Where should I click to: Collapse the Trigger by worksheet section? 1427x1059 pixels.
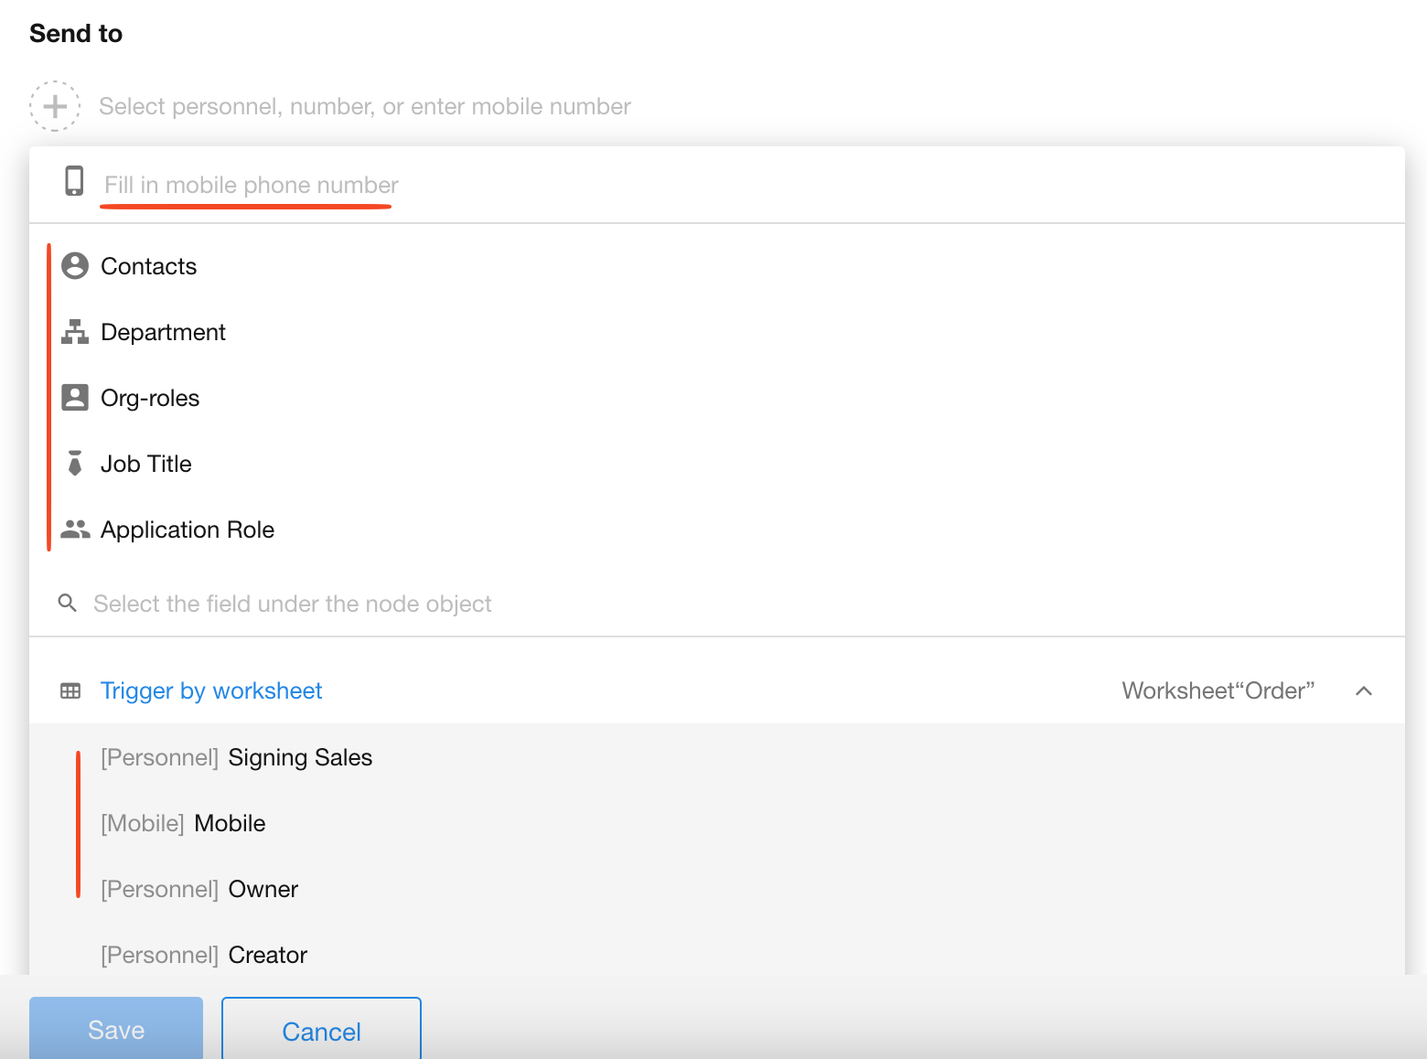1363,690
